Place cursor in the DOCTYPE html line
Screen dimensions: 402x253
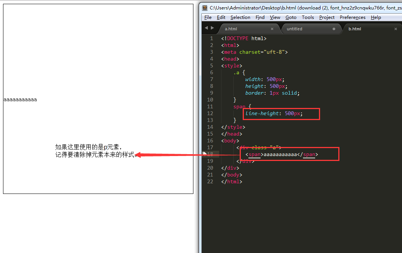click(244, 38)
